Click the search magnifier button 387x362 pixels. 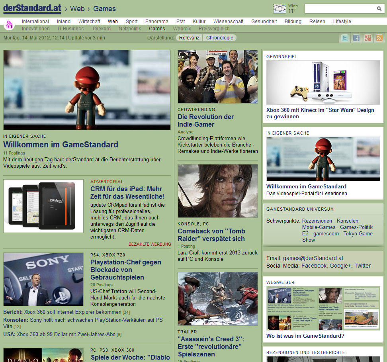[x=379, y=9]
